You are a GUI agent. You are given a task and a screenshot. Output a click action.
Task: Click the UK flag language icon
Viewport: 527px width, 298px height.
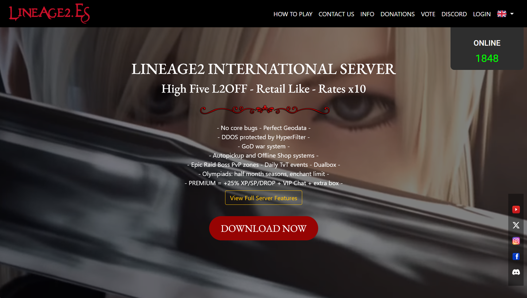click(x=502, y=14)
